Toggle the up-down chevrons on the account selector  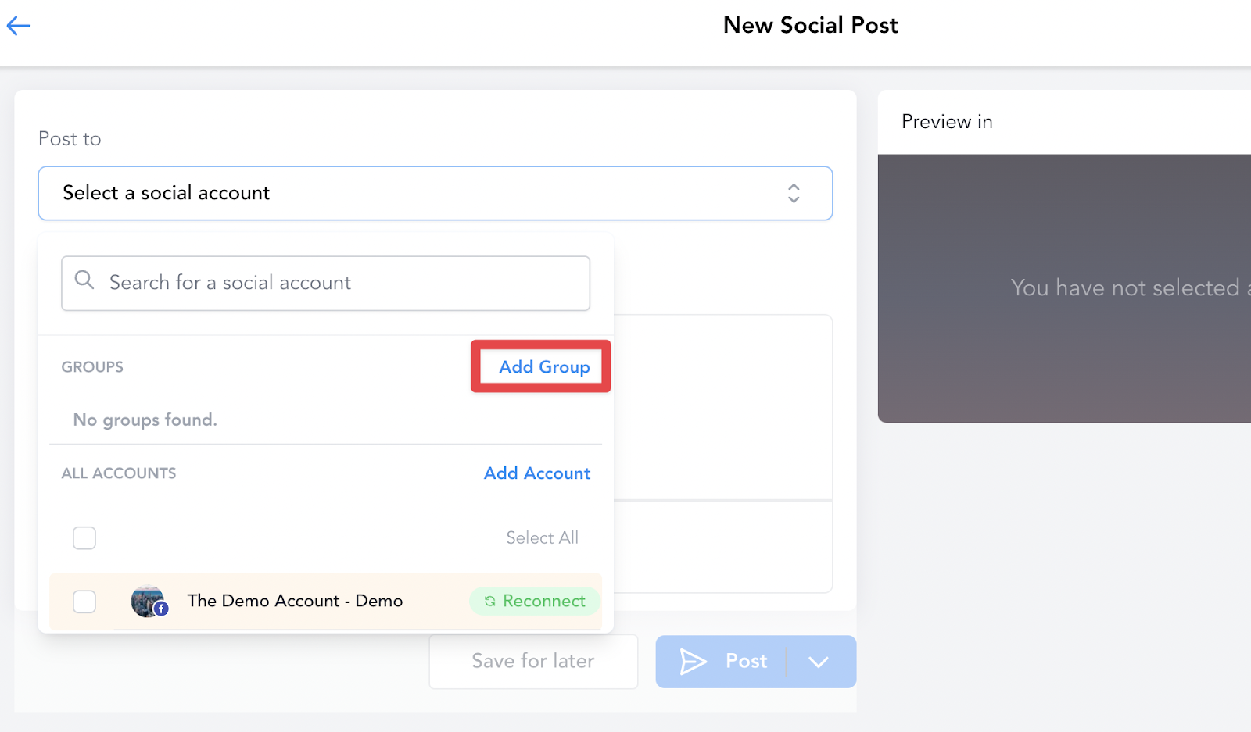794,193
